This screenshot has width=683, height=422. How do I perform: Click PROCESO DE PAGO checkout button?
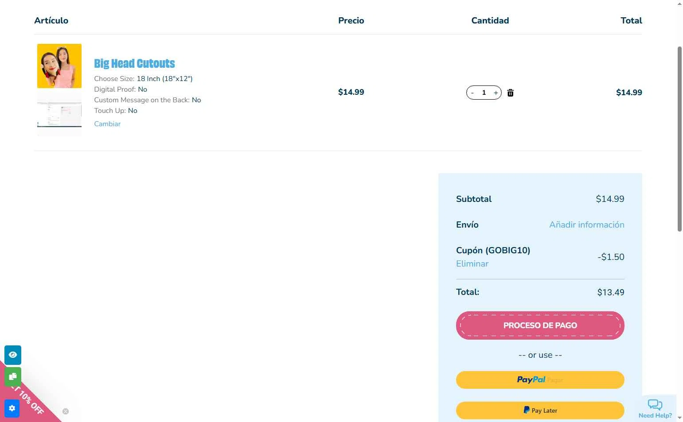[x=540, y=325]
